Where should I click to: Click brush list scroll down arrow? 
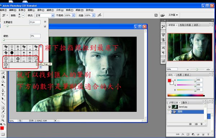coord(40,67)
